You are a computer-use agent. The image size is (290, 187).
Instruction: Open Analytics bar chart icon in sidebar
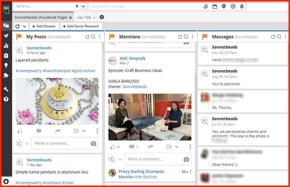click(6, 45)
